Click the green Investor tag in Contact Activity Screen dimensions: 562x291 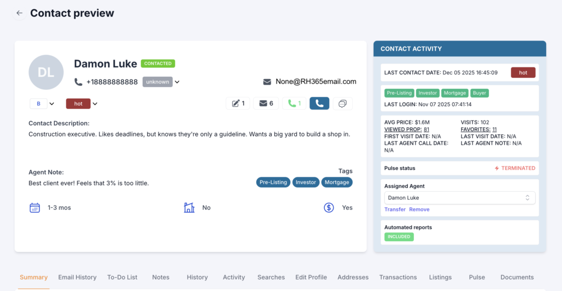(x=428, y=93)
